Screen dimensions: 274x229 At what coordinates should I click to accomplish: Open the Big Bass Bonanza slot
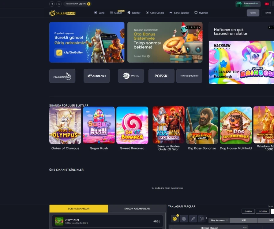click(x=202, y=125)
